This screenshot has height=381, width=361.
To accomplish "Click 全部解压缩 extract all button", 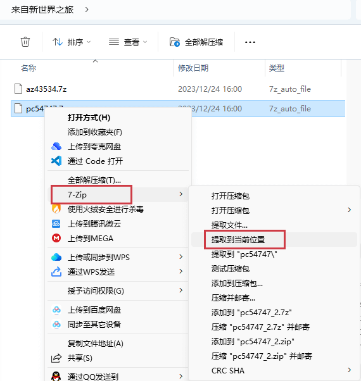I will click(196, 42).
